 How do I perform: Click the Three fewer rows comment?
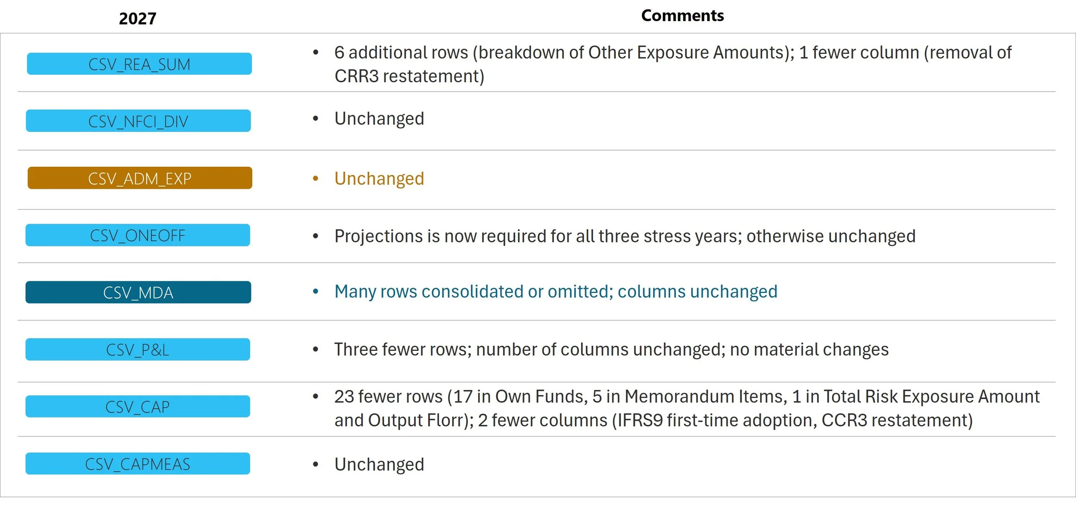coord(612,350)
